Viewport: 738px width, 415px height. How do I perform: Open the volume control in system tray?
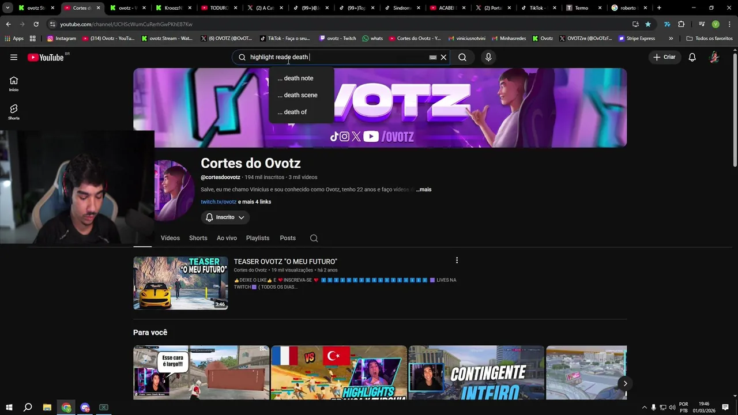point(672,408)
